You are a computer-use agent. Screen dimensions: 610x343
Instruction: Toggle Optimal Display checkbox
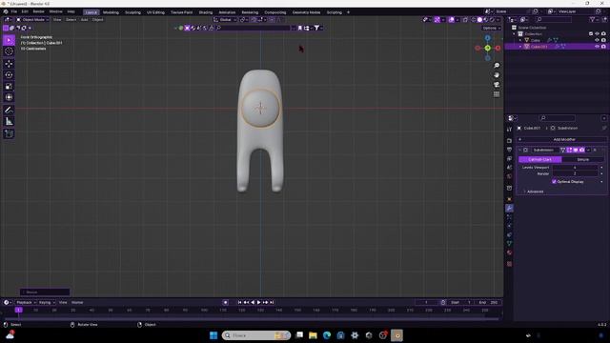click(554, 182)
